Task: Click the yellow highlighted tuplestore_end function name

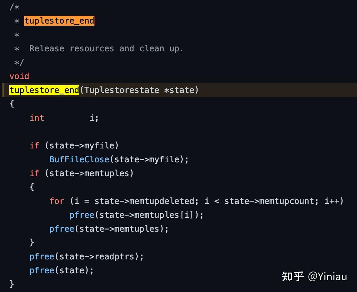Action: [44, 90]
